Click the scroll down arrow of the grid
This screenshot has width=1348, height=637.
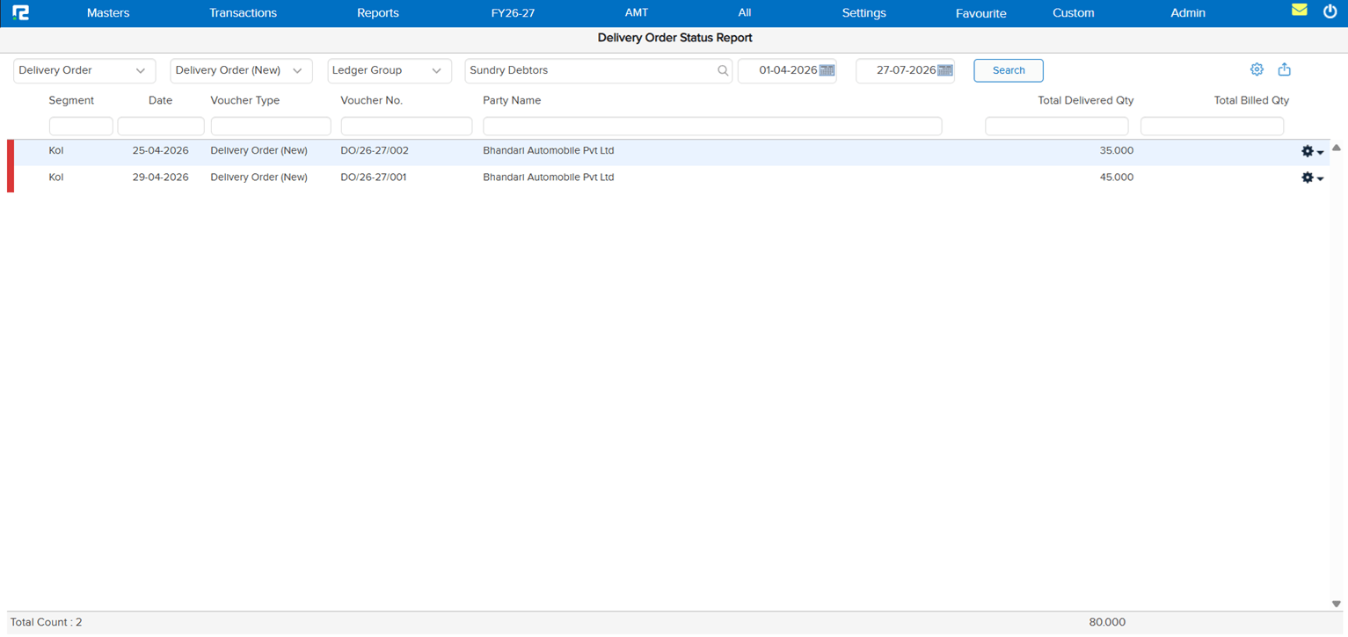click(1337, 604)
